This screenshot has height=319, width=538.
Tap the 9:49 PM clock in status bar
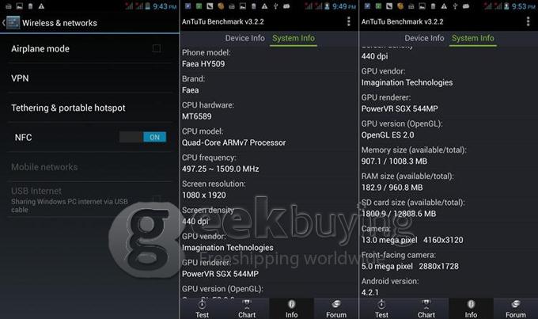[x=344, y=6]
